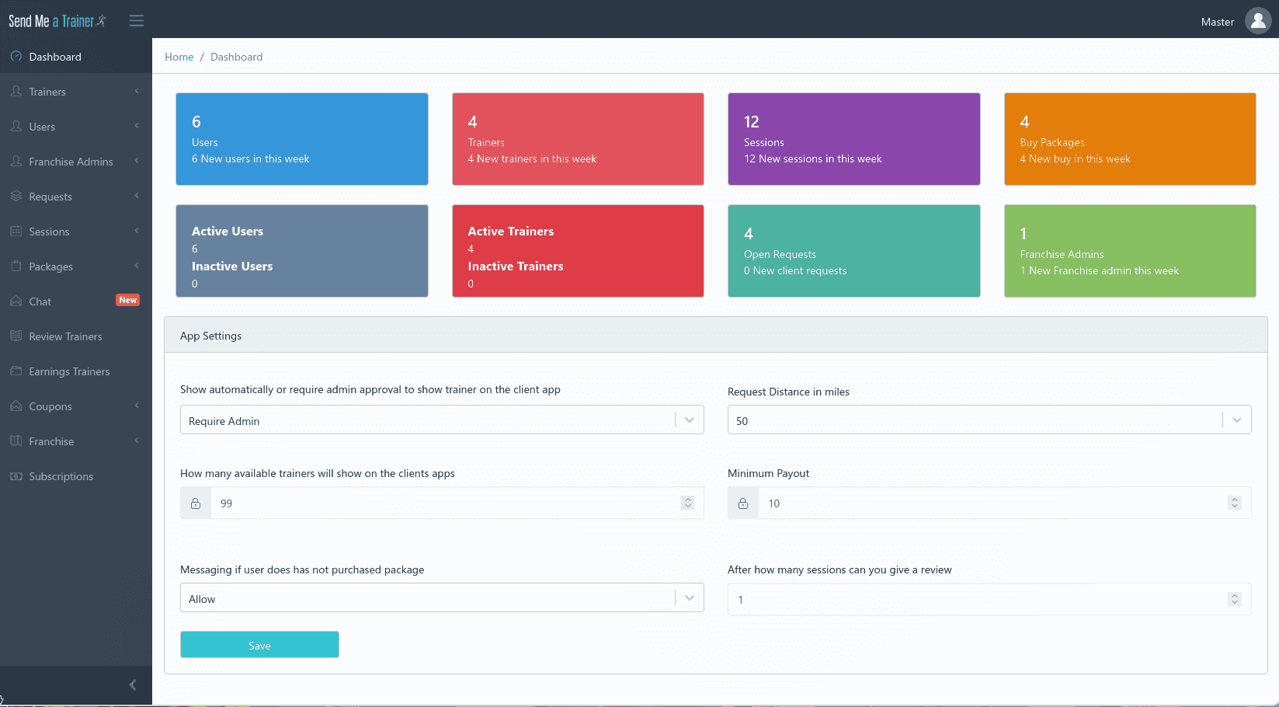Click the Franchise Admins person icon
1279x707 pixels.
point(16,161)
